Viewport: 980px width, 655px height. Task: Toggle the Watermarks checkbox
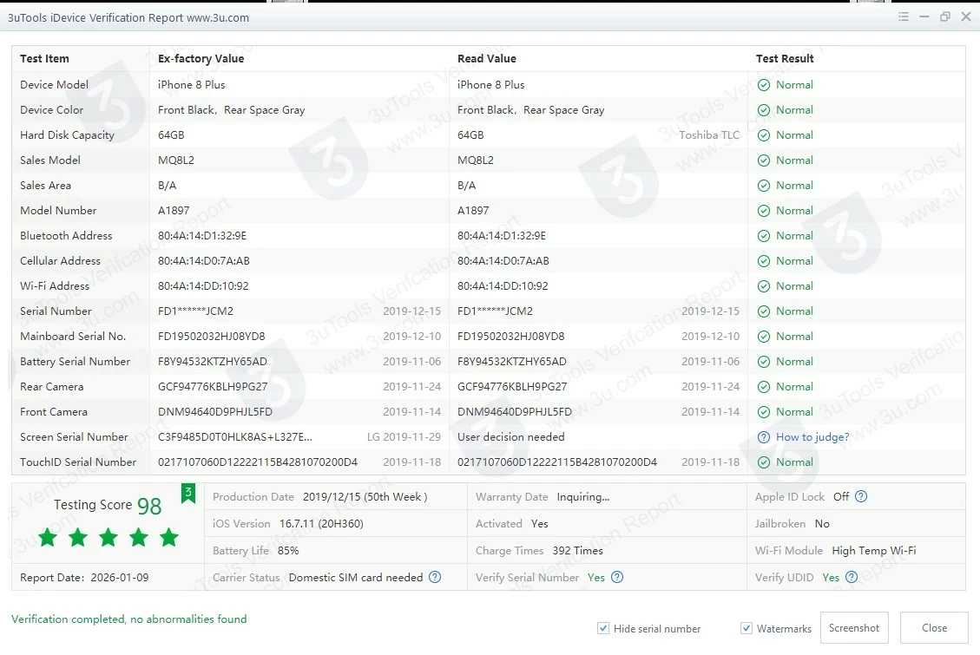[747, 628]
